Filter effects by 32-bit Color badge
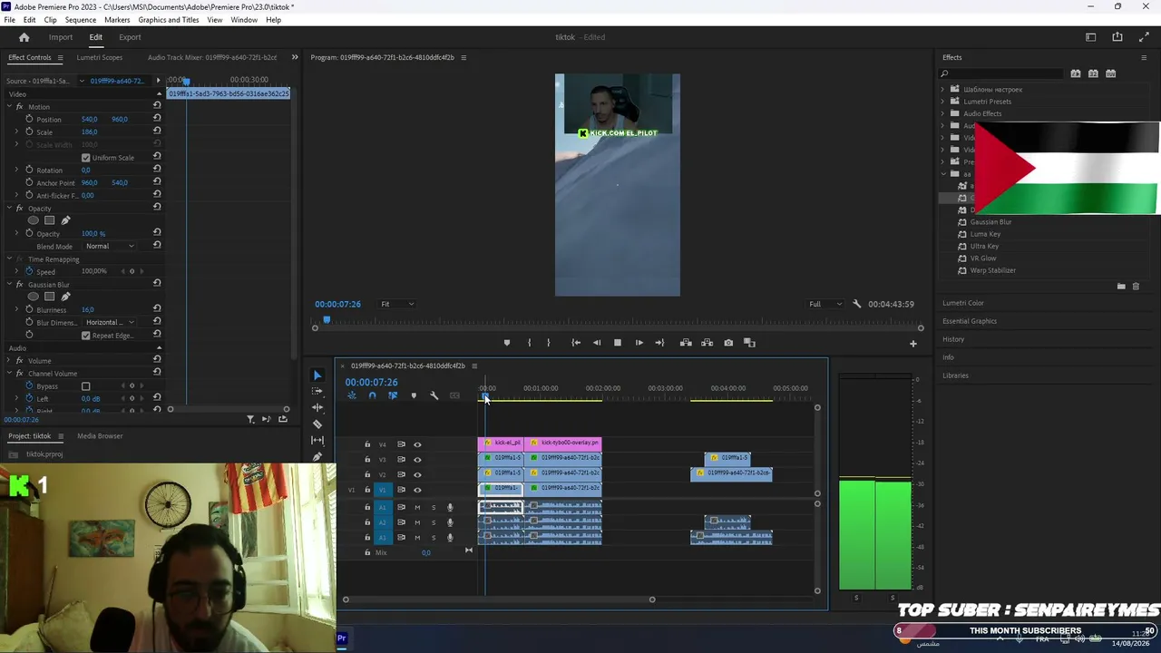 1093,73
